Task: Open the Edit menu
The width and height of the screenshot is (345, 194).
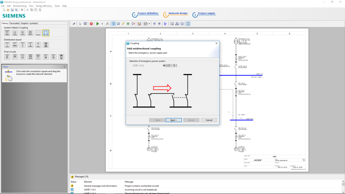Action: pyautogui.click(x=9, y=6)
